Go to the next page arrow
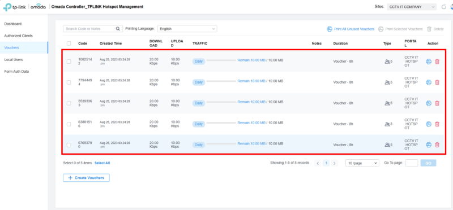This screenshot has width=453, height=210. [x=335, y=163]
